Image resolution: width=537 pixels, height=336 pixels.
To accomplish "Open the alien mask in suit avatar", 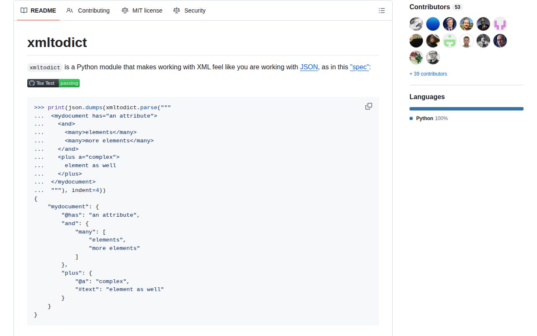I will tap(483, 24).
